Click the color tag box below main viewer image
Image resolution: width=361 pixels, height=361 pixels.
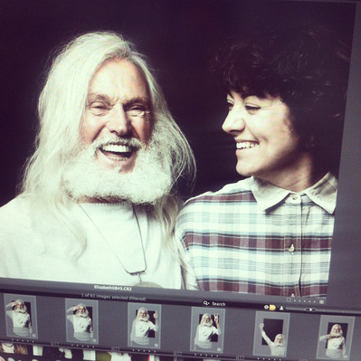pyautogui.click(x=289, y=299)
